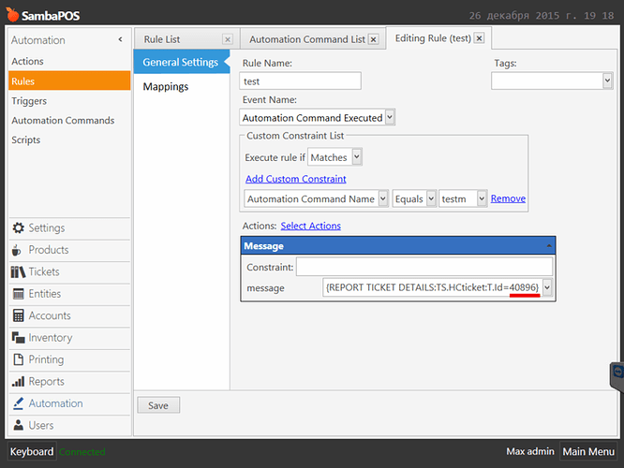This screenshot has height=468, width=624.
Task: Open Reports via the bar chart icon
Action: (x=19, y=381)
